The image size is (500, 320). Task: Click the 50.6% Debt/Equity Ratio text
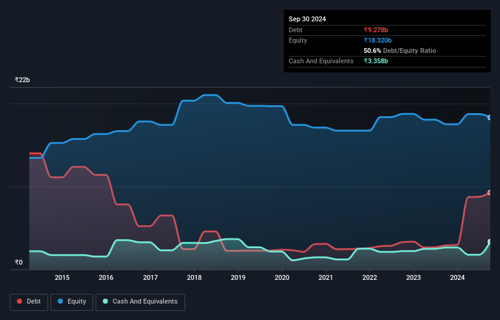point(400,50)
